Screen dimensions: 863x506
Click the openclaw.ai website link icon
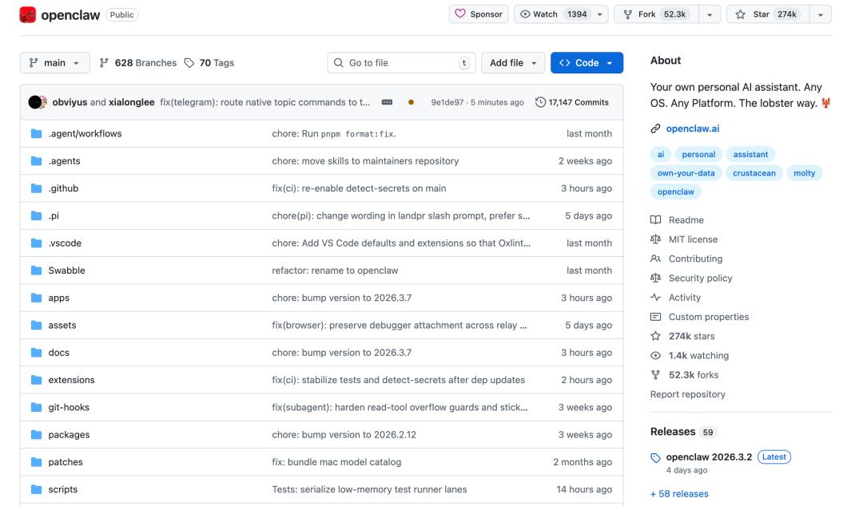(656, 128)
